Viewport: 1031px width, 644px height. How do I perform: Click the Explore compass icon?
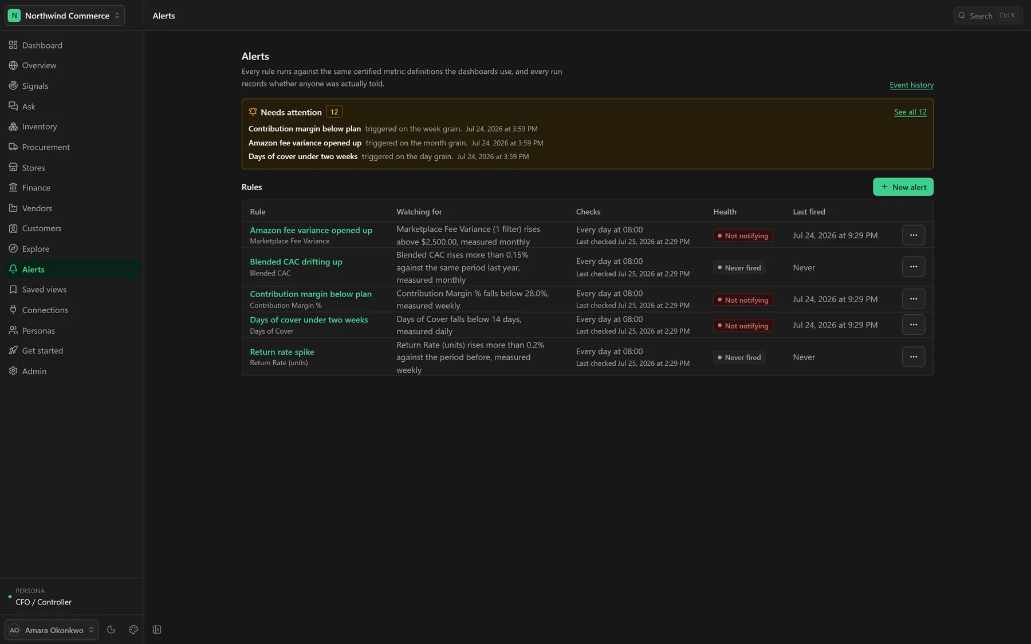[13, 248]
